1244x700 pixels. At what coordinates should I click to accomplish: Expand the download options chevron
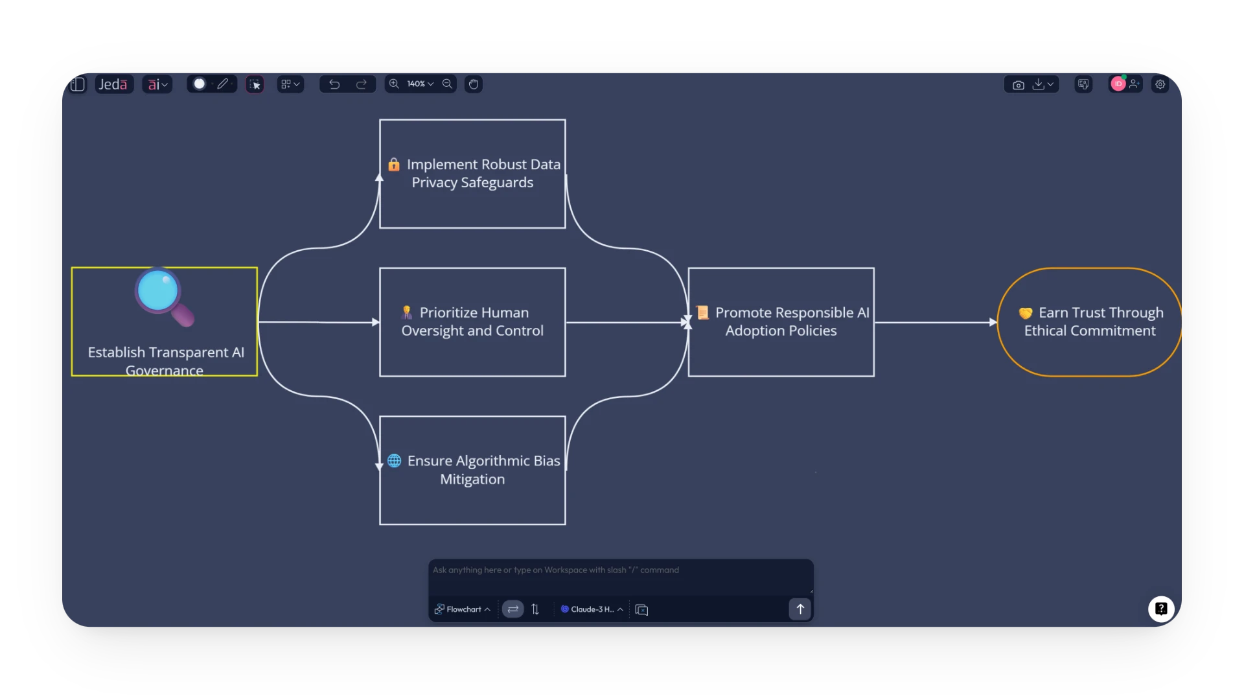pyautogui.click(x=1051, y=84)
